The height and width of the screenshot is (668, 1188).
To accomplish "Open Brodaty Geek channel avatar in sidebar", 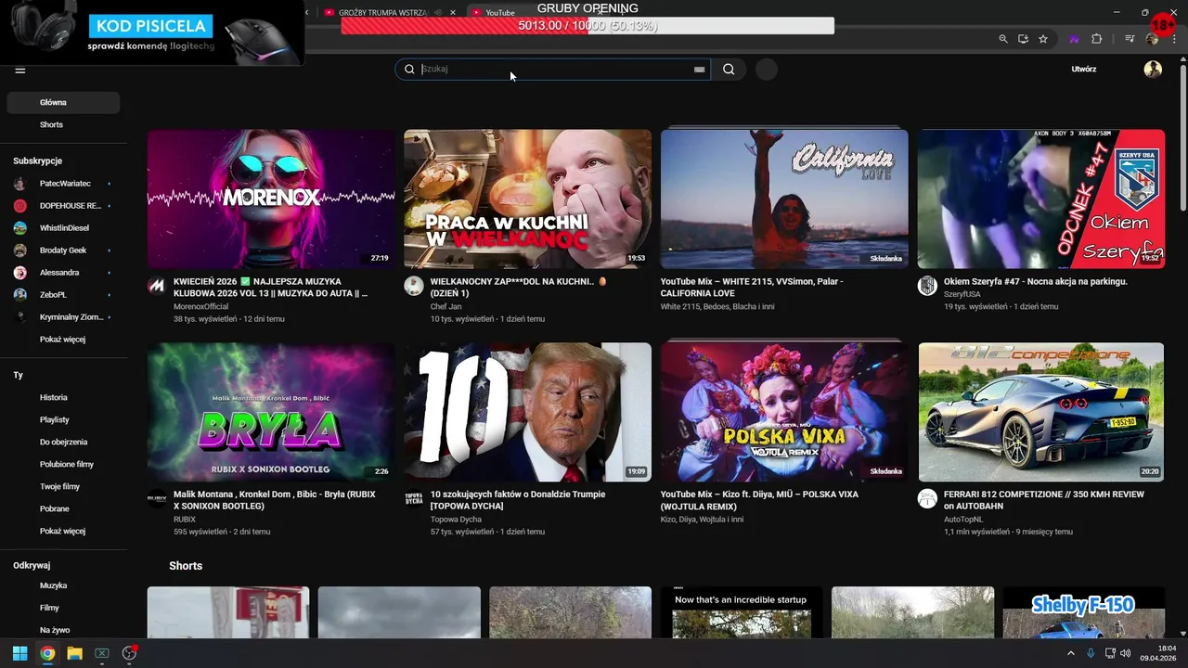I will (x=20, y=250).
